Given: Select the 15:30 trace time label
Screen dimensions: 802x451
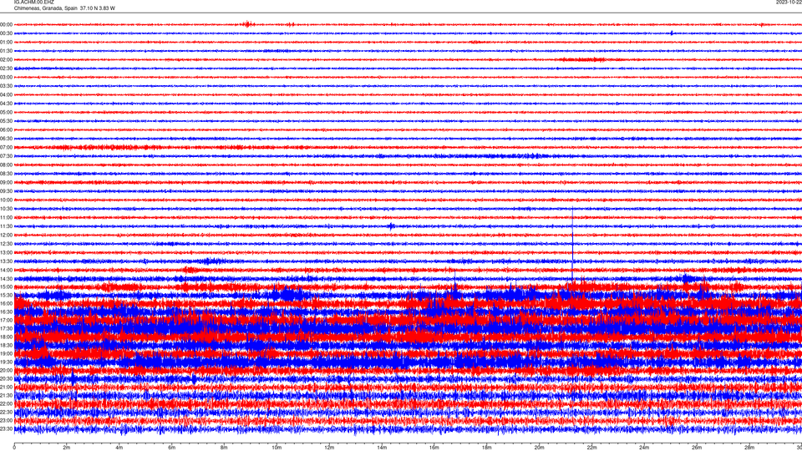Looking at the screenshot, I should (x=6, y=295).
